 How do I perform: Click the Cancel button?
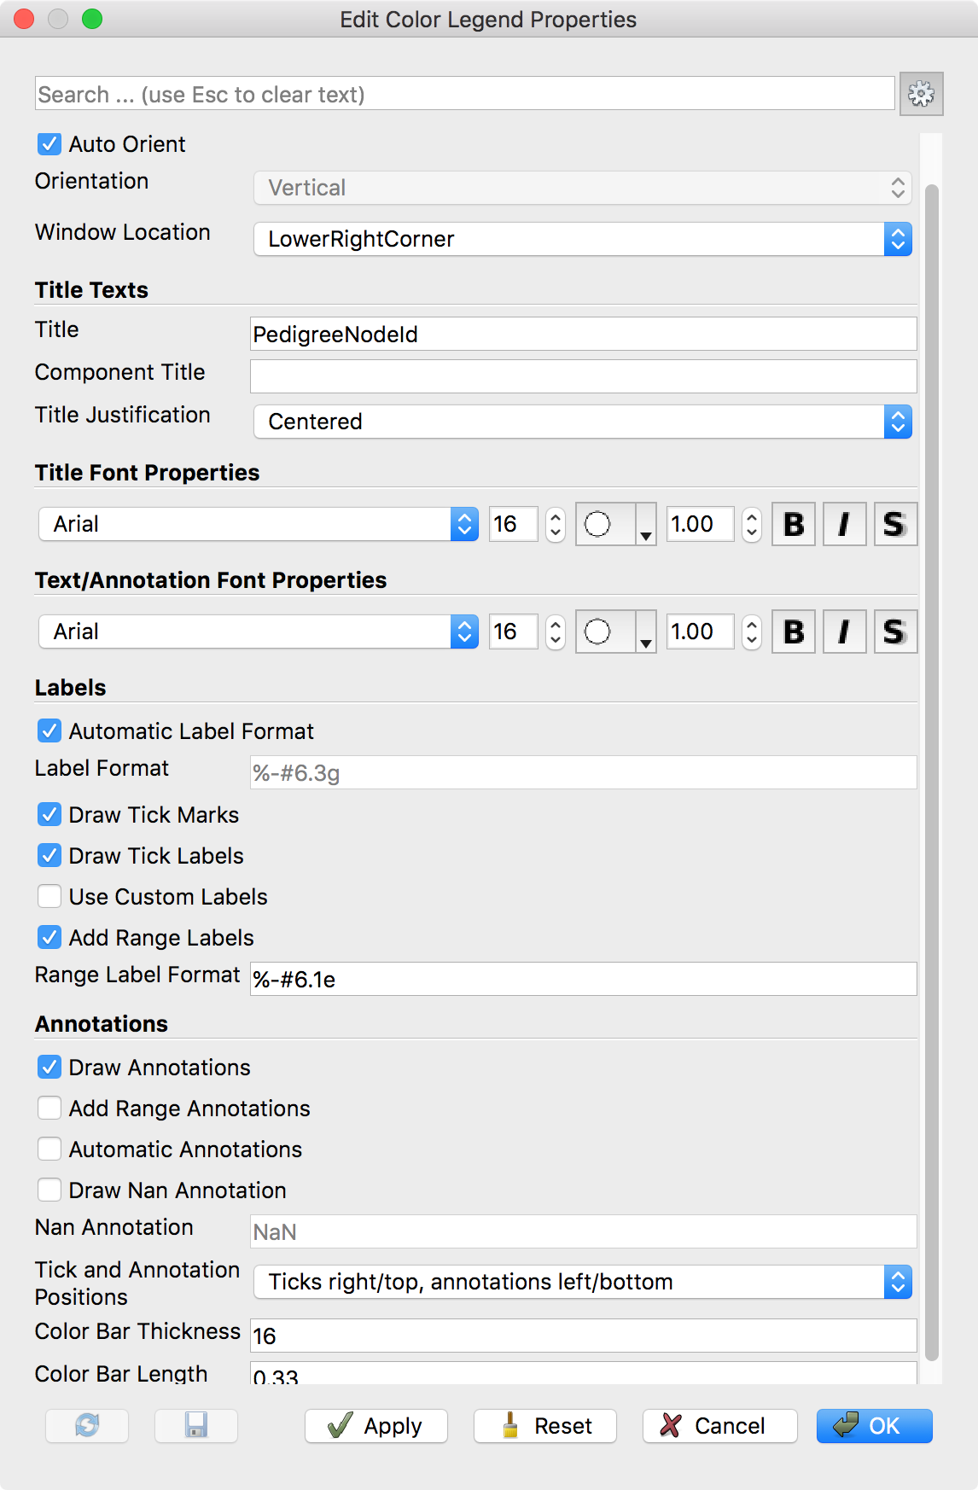tap(719, 1426)
